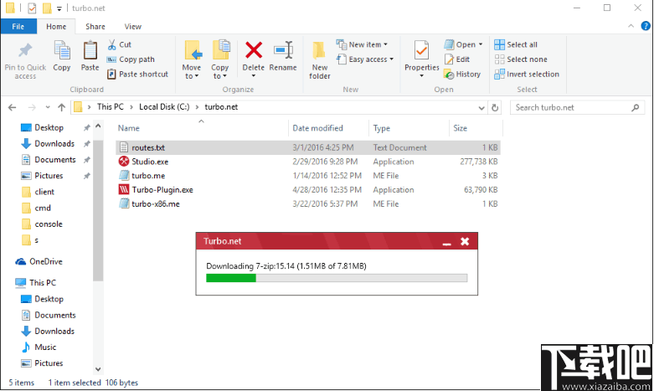Viewport: 654px width, 391px height.
Task: Go back with the back arrow
Action: [x=12, y=107]
